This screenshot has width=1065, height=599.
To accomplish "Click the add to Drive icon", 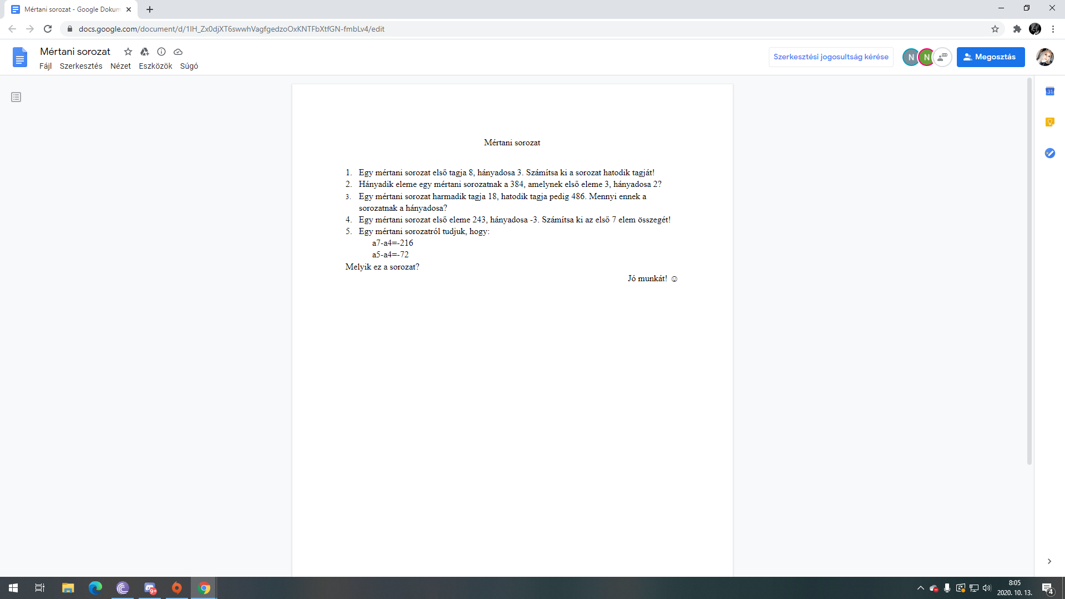I will click(x=145, y=52).
